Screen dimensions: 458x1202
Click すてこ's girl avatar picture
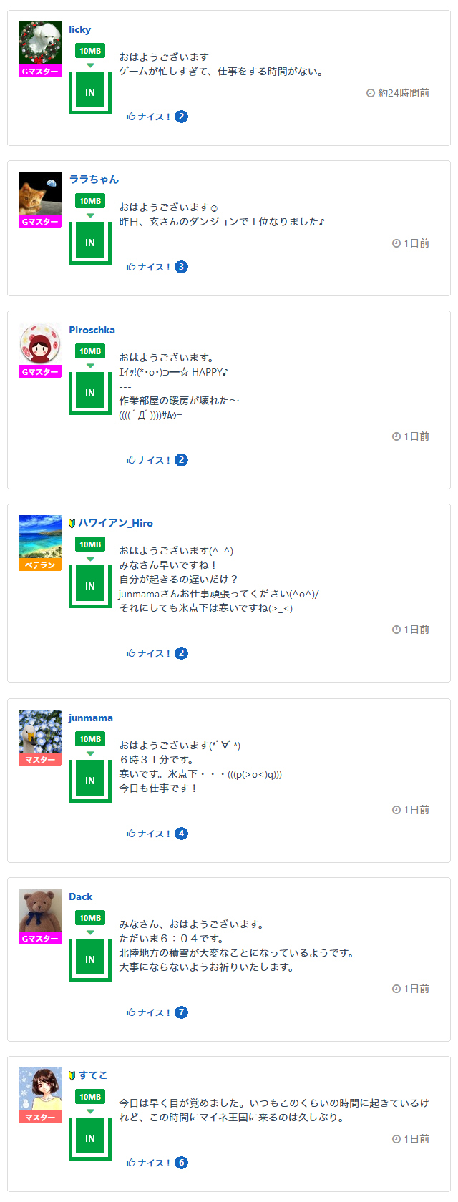(40, 1089)
